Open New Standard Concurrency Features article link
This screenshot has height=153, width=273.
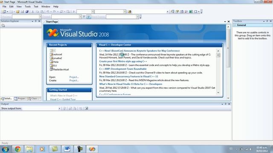[128, 76]
